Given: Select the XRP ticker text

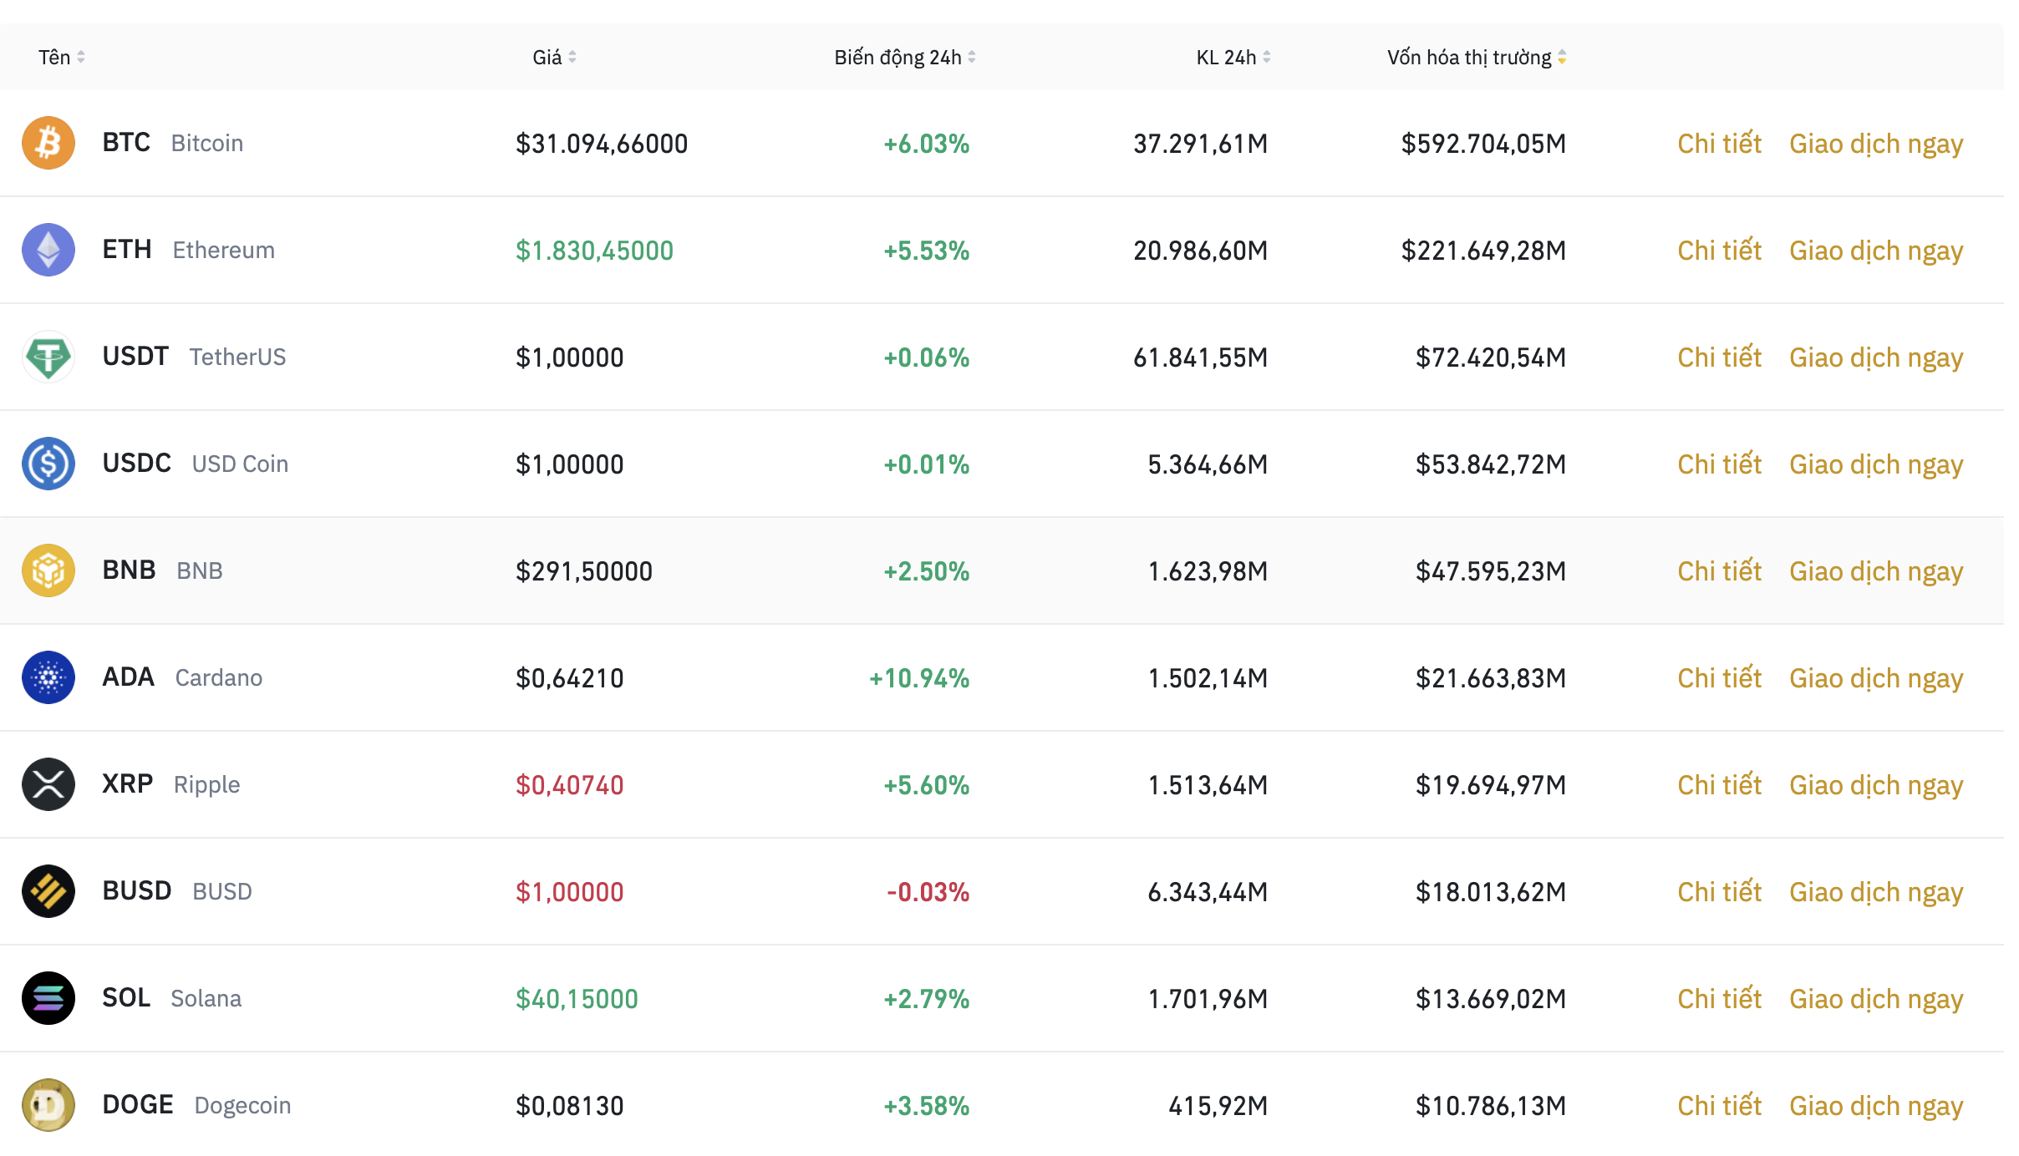Looking at the screenshot, I should tap(127, 784).
